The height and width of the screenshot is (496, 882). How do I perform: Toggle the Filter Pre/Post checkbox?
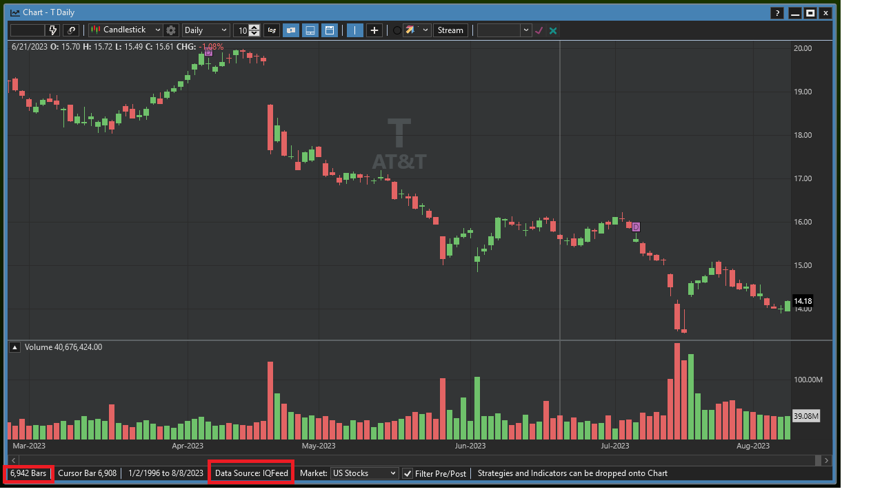pos(408,473)
